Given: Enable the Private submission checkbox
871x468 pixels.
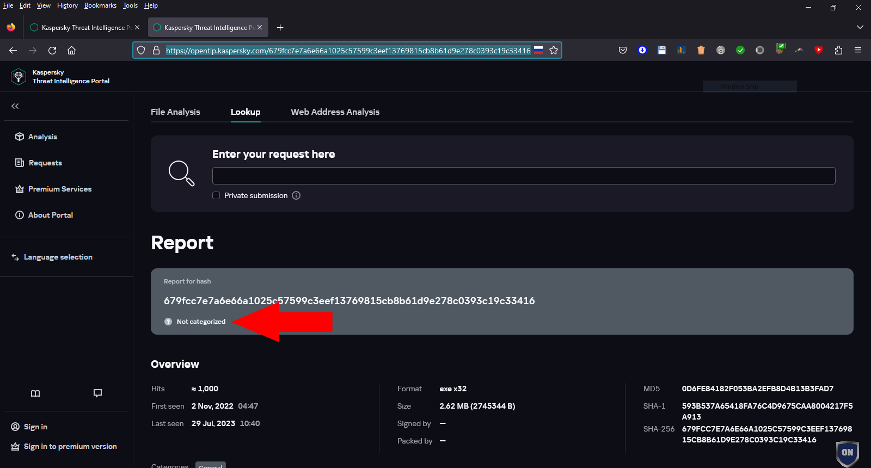Looking at the screenshot, I should [x=216, y=195].
